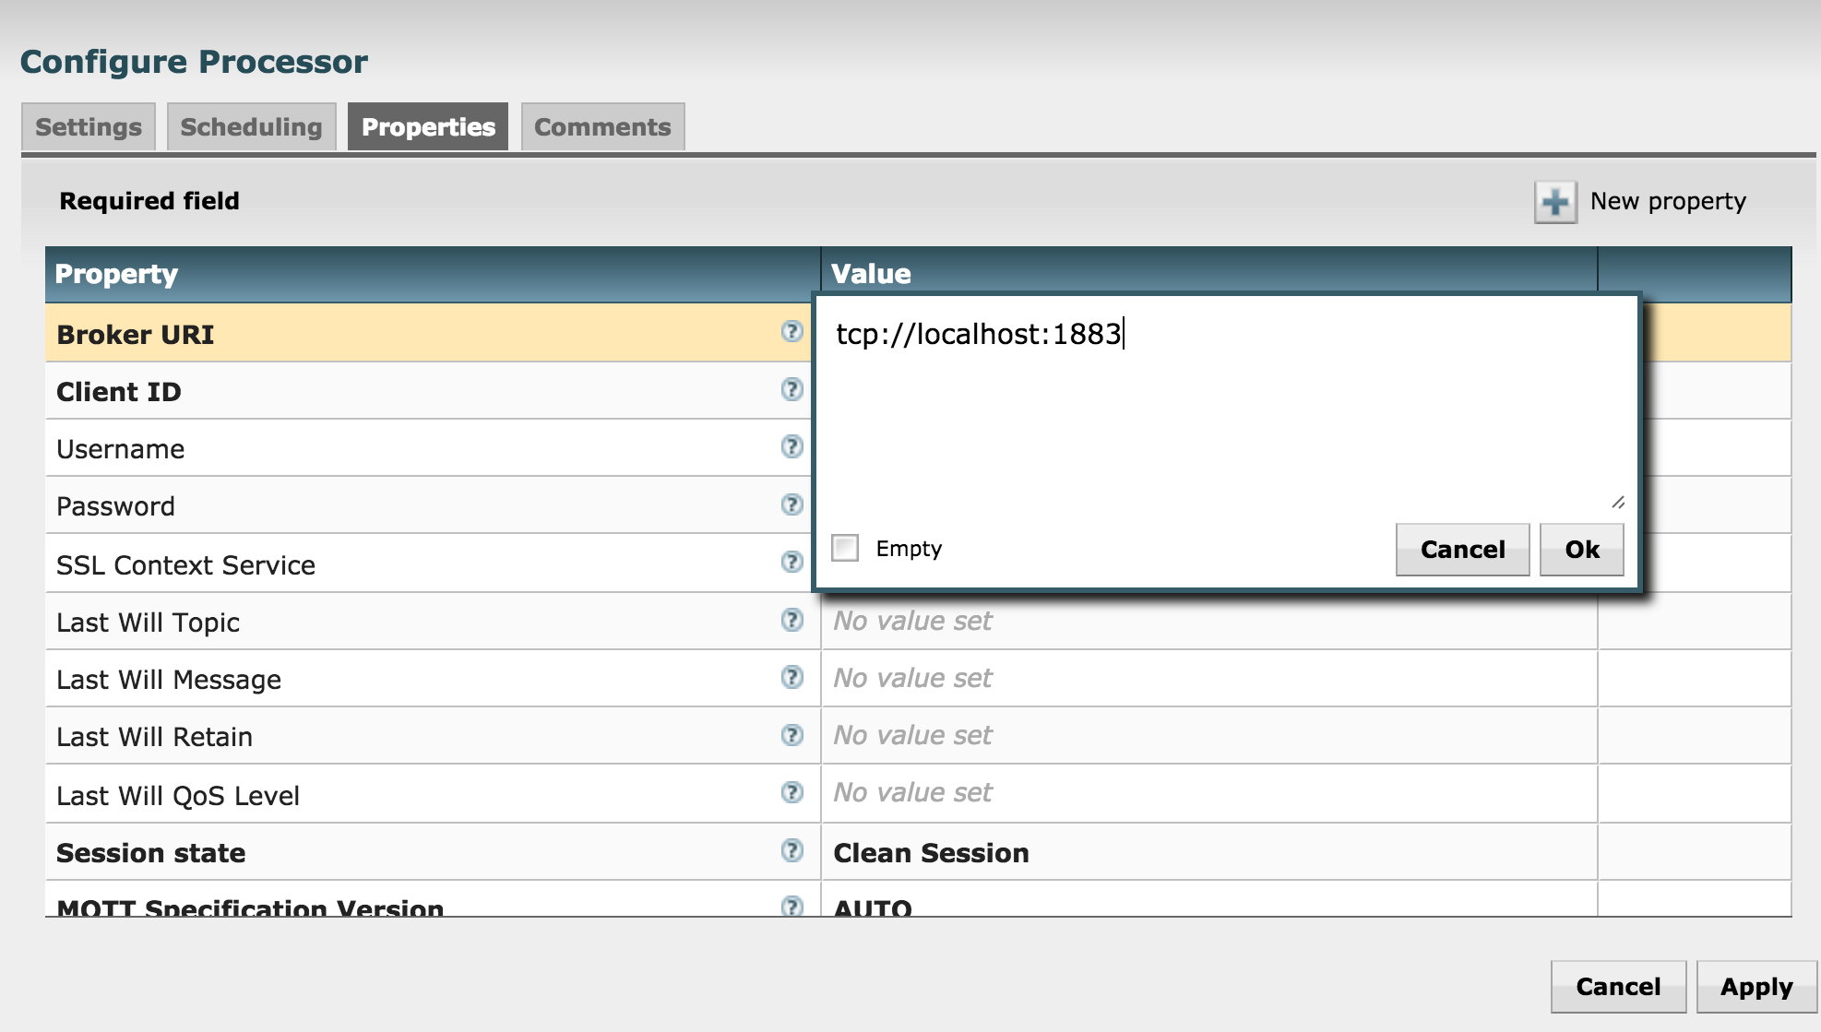Go to the Comments tab

602,127
